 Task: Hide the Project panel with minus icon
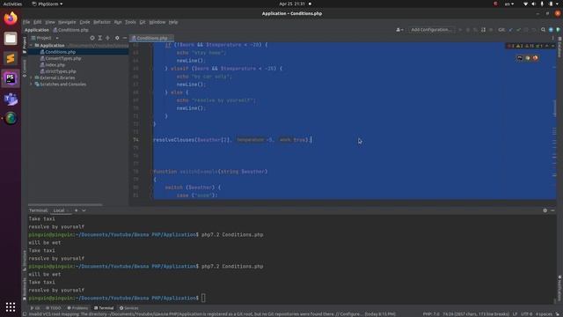(125, 38)
